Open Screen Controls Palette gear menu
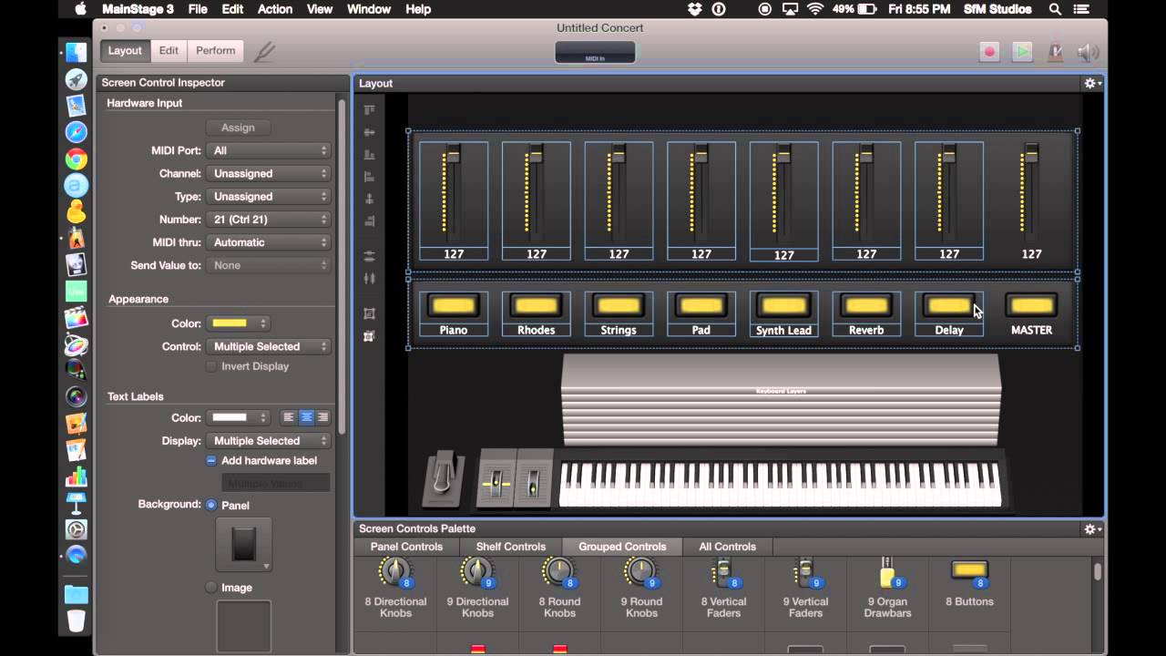 1091,528
